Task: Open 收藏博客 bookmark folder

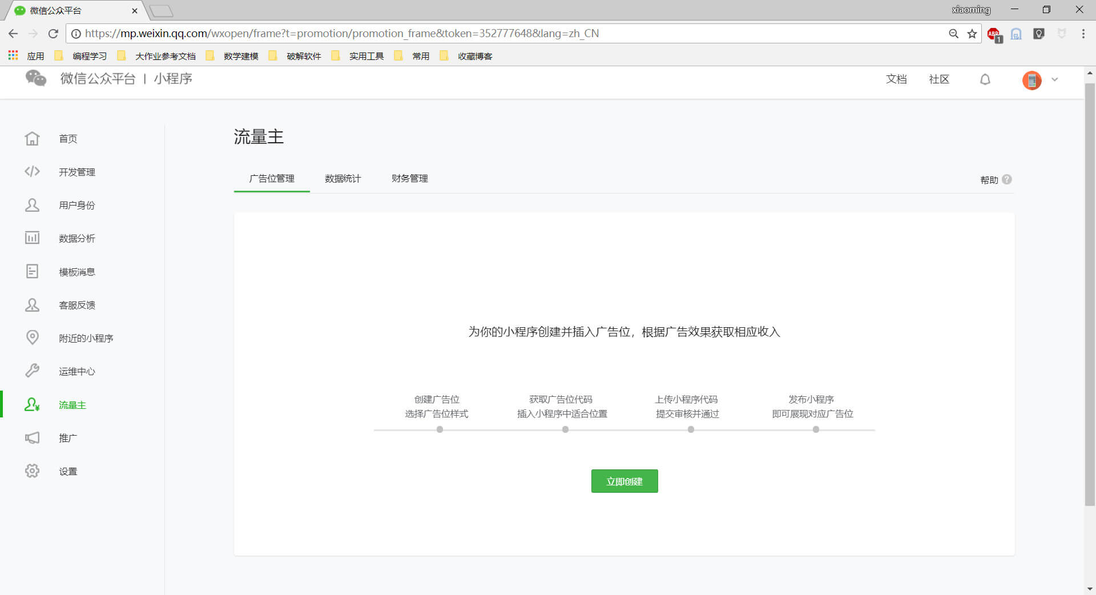Action: (466, 56)
